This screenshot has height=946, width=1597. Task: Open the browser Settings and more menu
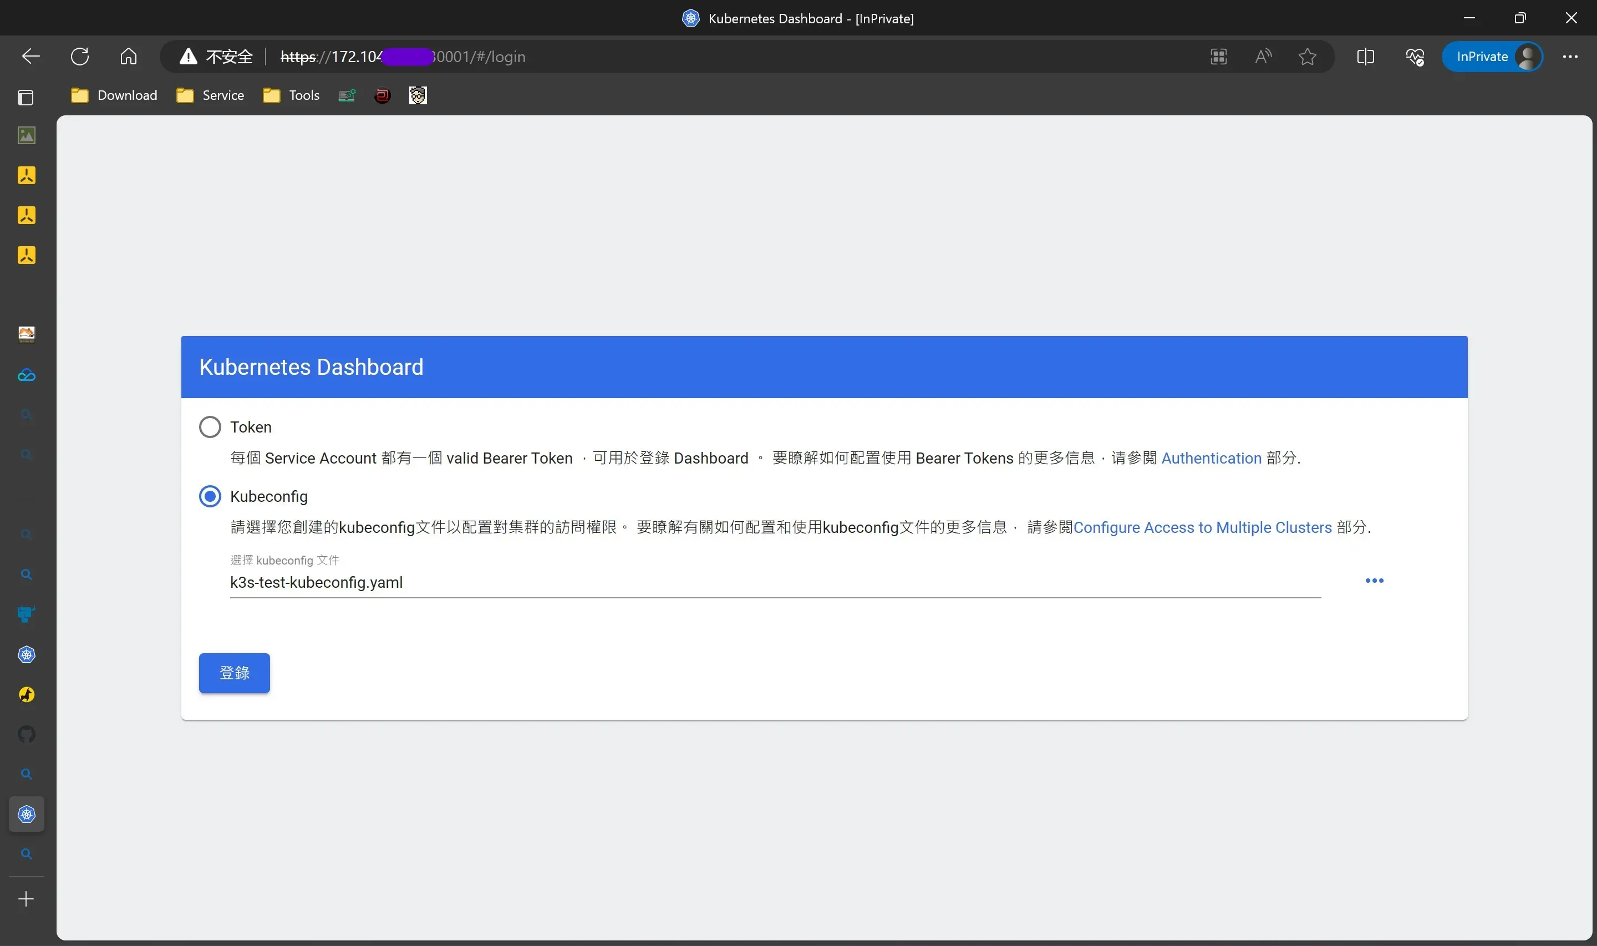(1570, 57)
